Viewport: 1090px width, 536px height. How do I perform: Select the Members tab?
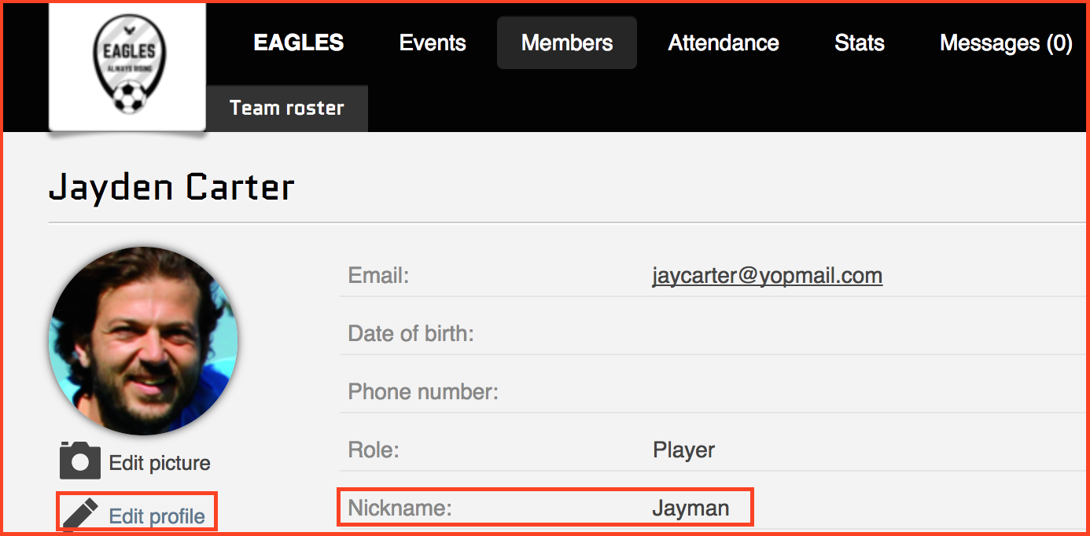(x=567, y=42)
